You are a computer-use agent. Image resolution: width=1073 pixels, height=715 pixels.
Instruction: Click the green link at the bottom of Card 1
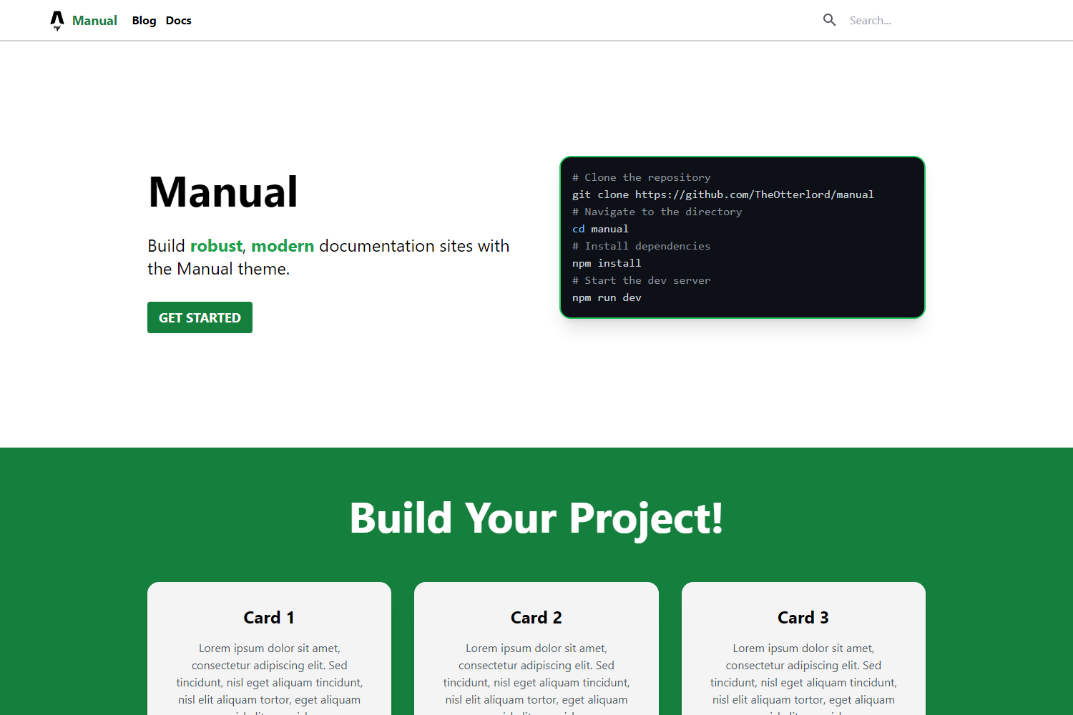tap(269, 712)
